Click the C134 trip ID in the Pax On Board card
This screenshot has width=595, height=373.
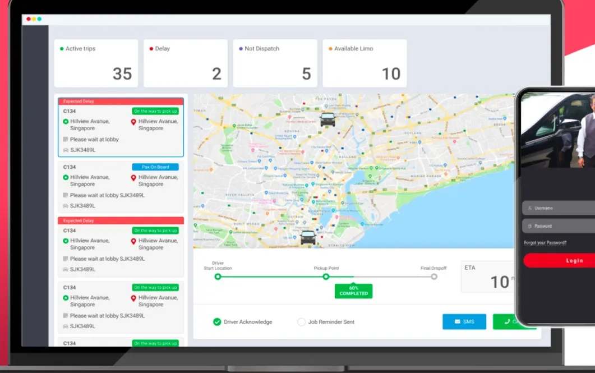tap(70, 167)
